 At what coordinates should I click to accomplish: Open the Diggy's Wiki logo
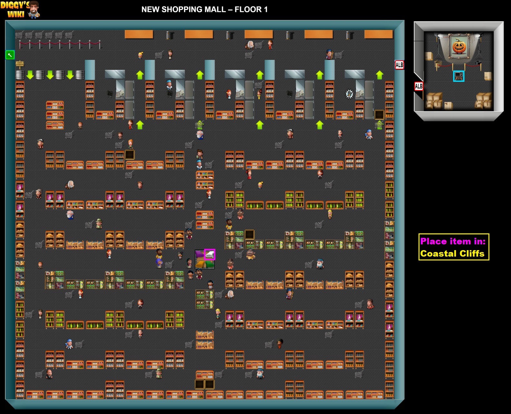[20, 9]
